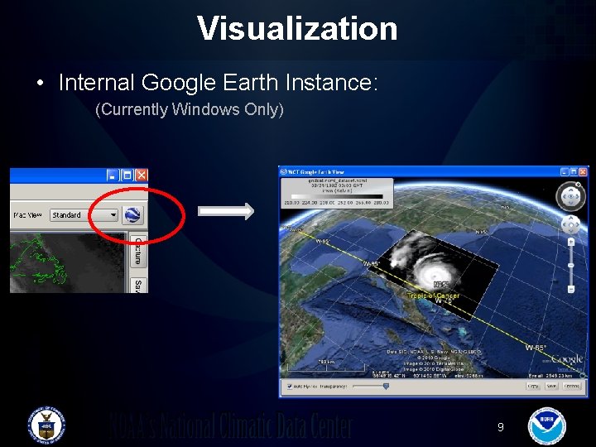Screen dimensions: 596x447
Task: Click the NOAA logo on the slide
Action: [x=546, y=426]
